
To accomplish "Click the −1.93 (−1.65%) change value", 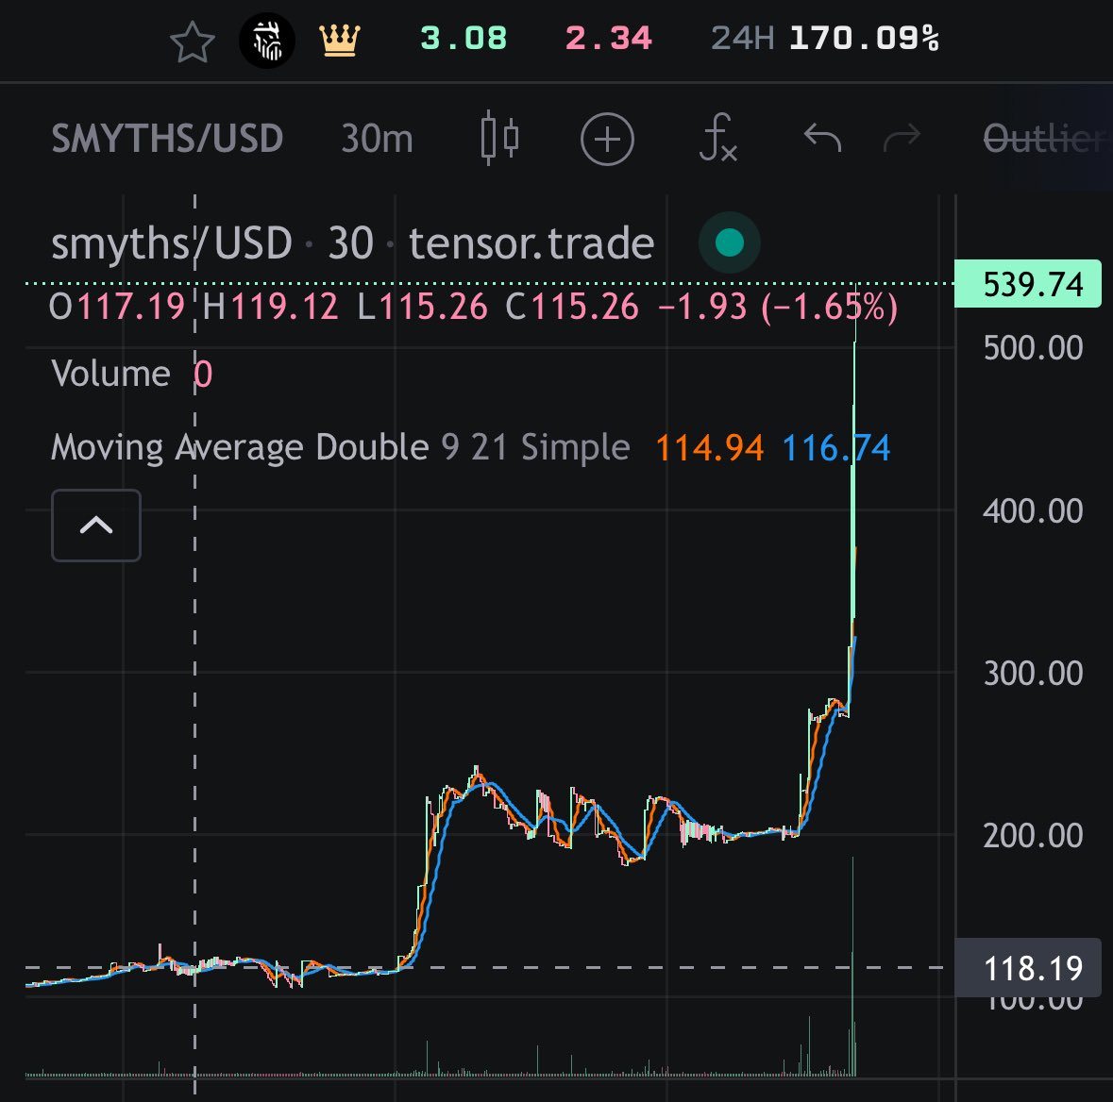I will [x=777, y=308].
